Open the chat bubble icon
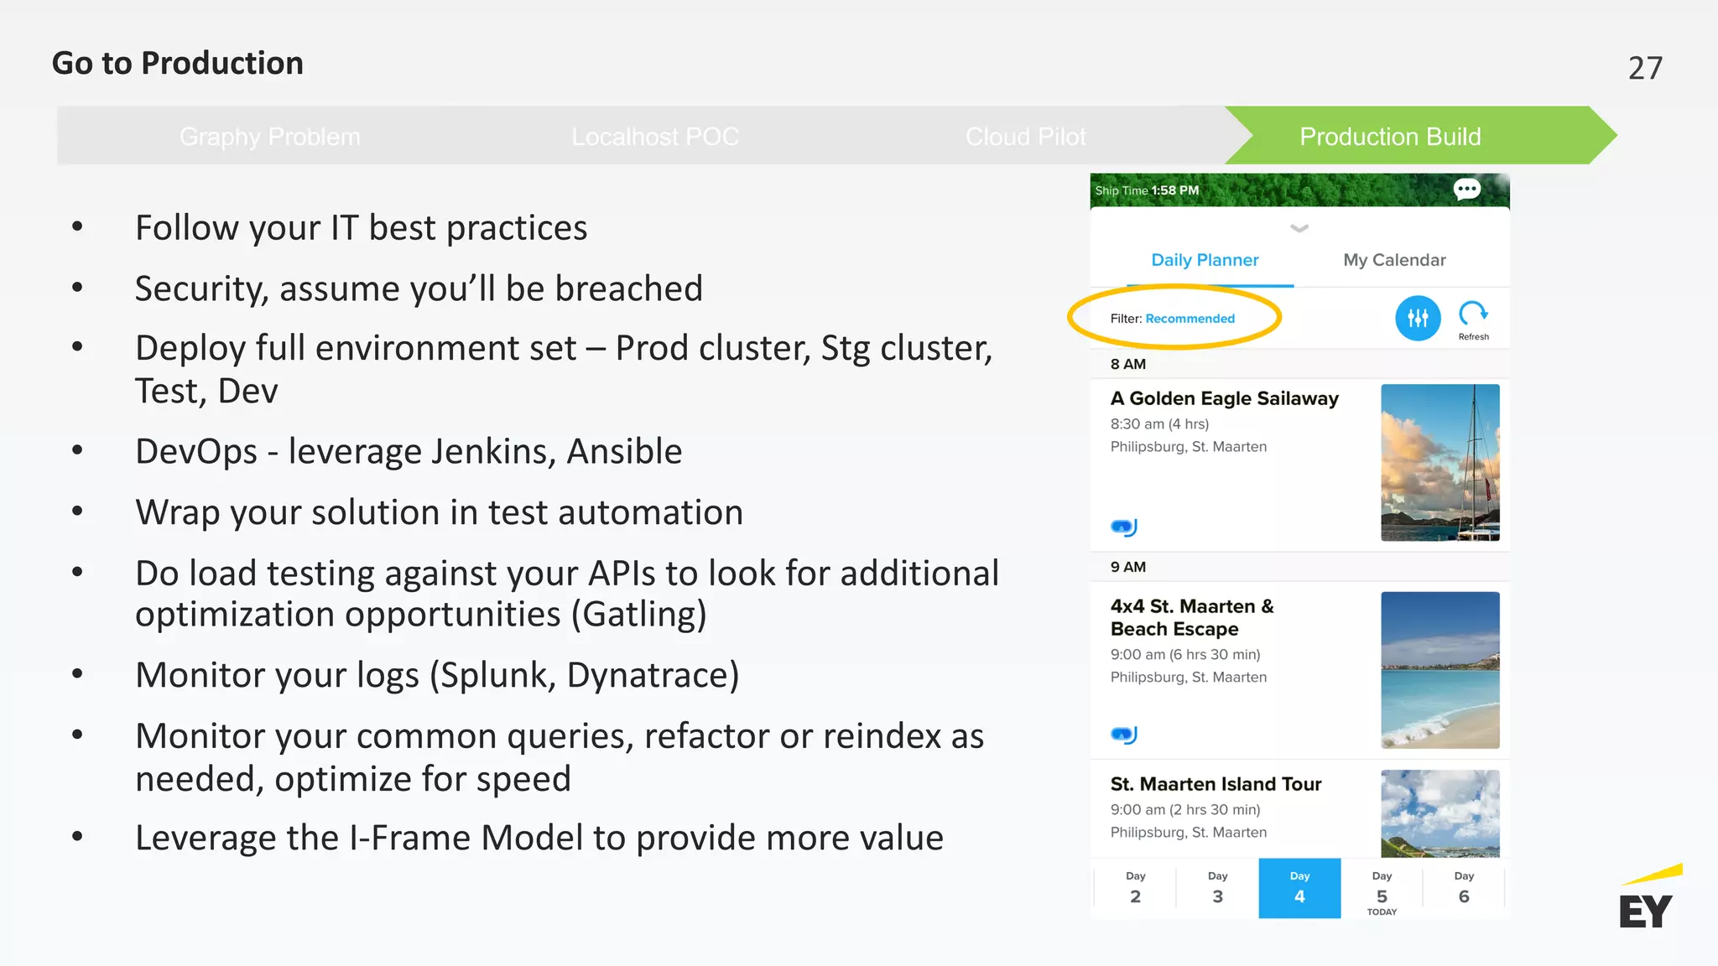This screenshot has width=1718, height=966. coord(1466,190)
